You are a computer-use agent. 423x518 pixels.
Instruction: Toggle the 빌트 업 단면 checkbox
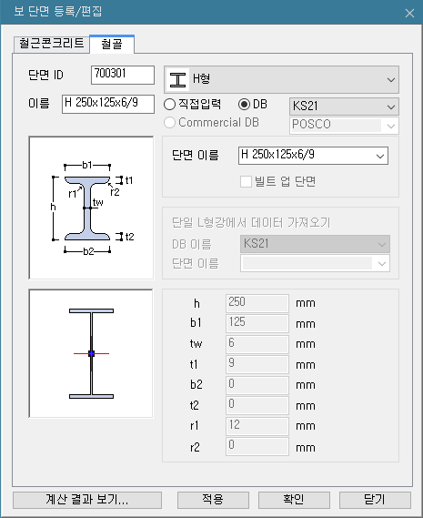pyautogui.click(x=246, y=181)
